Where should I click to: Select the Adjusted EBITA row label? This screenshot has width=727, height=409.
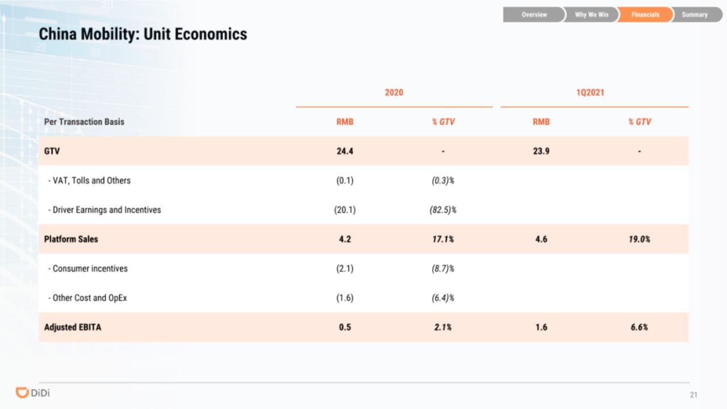(x=73, y=327)
